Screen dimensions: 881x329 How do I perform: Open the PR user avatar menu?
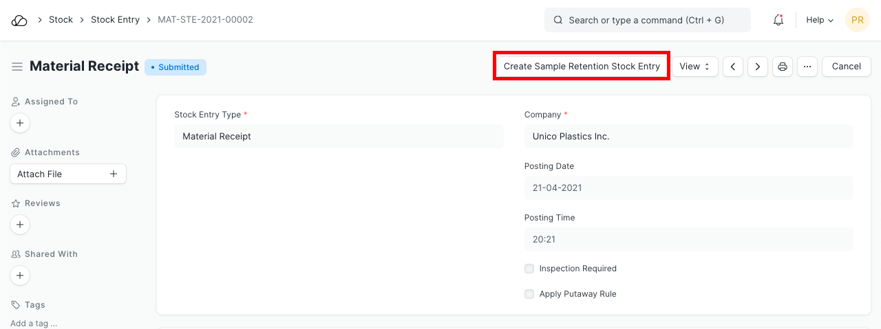(x=857, y=21)
